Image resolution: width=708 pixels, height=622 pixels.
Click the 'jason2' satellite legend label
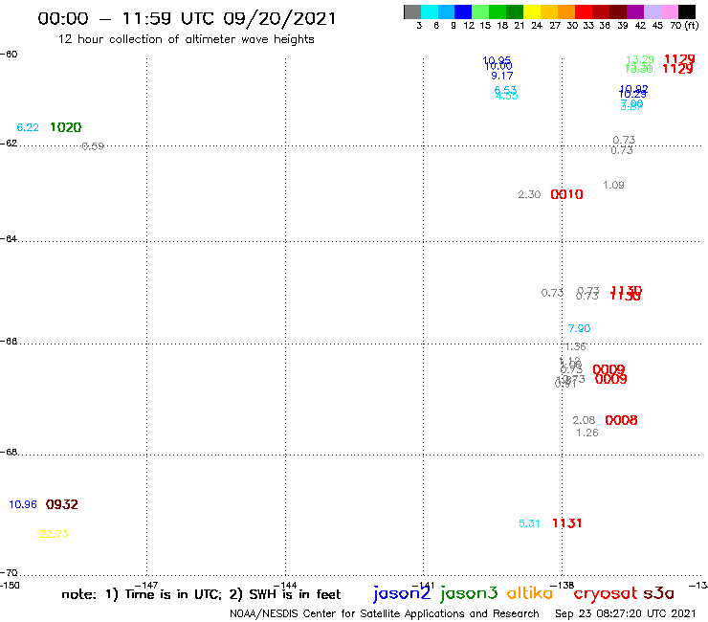[x=402, y=593]
